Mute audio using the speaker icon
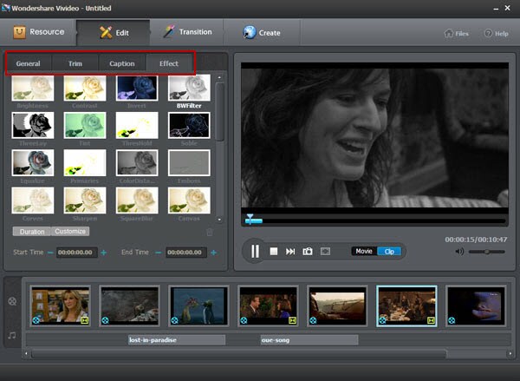 click(459, 252)
